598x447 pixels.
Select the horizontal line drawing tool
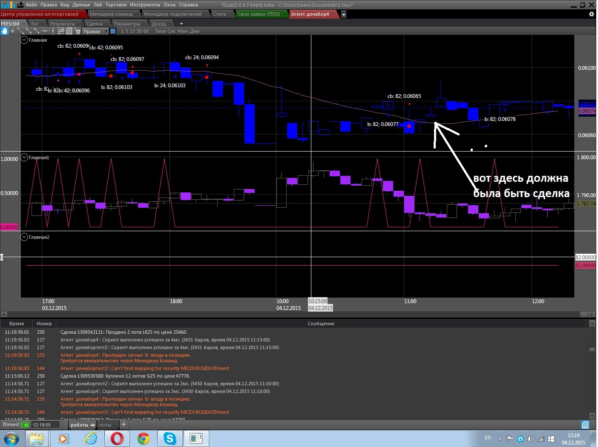click(x=44, y=31)
